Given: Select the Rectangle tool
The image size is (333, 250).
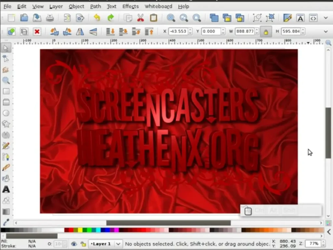Looking at the screenshot, I should pyautogui.click(x=6, y=91).
